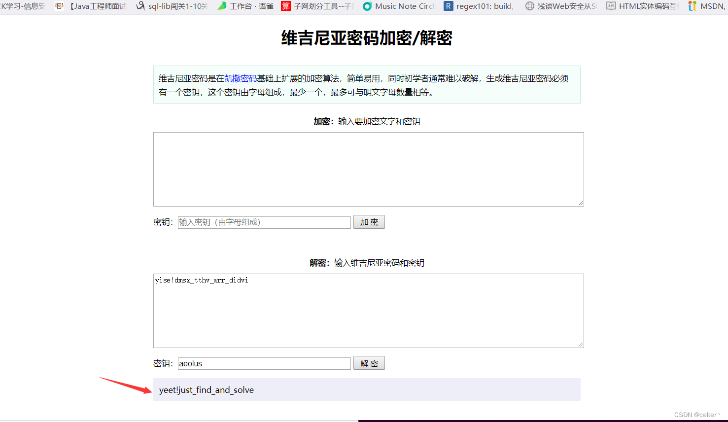Grab the encryption textarea resize handle

(x=580, y=203)
